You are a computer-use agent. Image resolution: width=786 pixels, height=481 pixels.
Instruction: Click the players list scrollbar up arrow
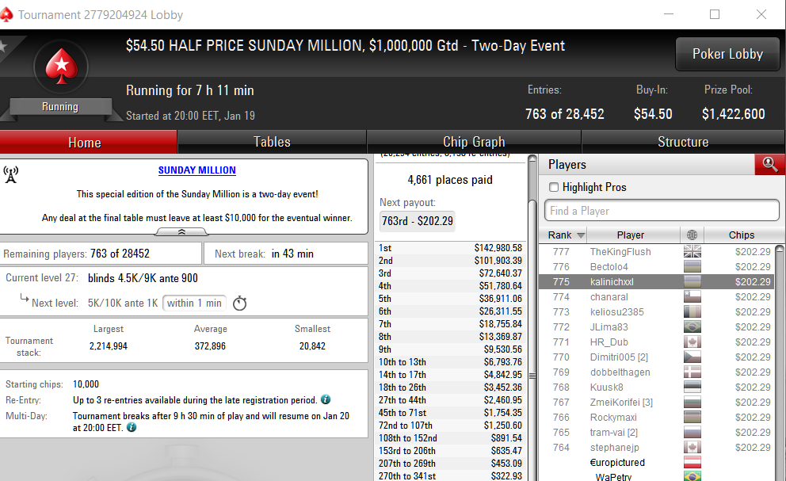coord(780,248)
